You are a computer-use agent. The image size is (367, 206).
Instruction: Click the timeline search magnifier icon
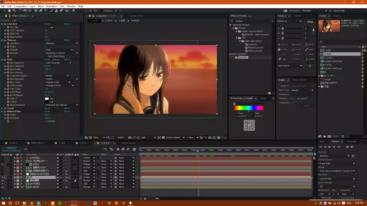click(26, 149)
